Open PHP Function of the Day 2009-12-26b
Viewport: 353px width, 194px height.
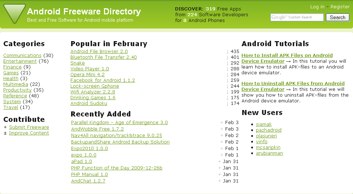tap(117, 168)
